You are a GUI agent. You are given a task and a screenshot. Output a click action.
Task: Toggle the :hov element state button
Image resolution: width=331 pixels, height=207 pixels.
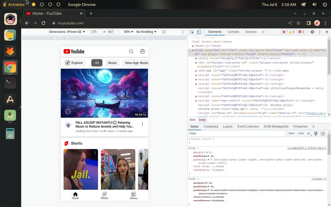[x=291, y=134]
